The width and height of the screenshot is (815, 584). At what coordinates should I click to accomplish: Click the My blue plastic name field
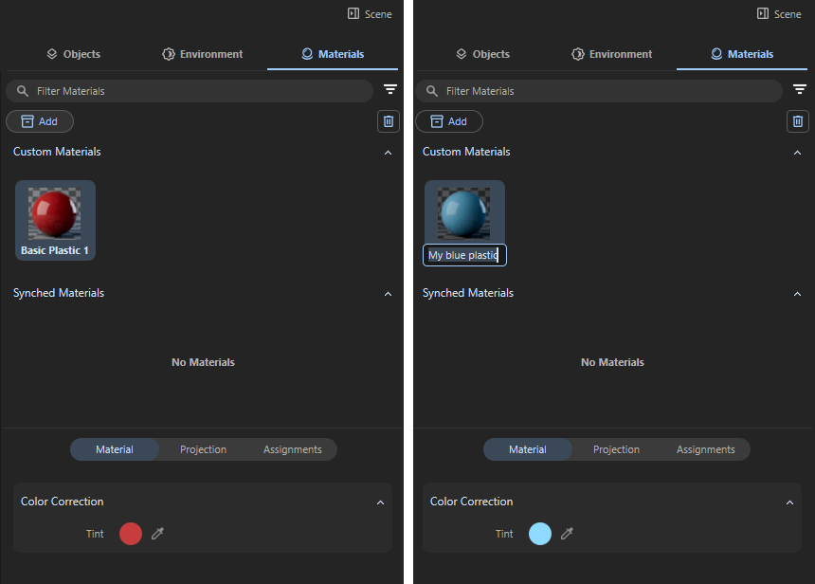pos(464,254)
